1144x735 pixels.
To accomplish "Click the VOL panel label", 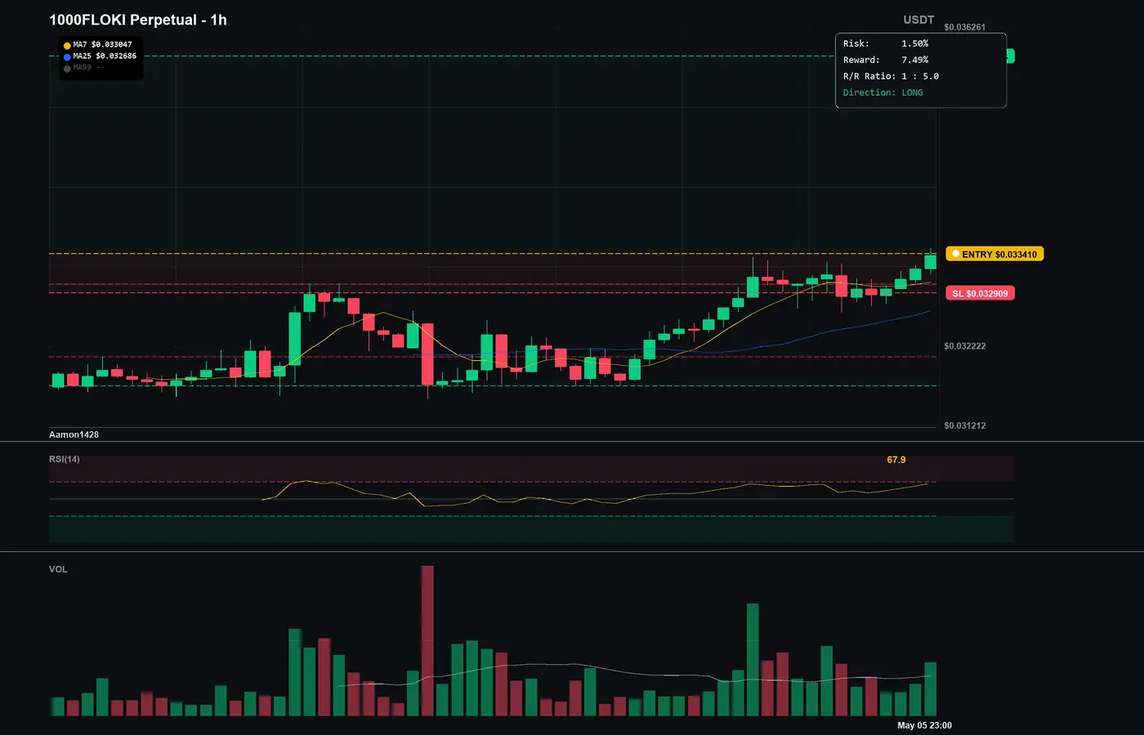I will point(58,569).
